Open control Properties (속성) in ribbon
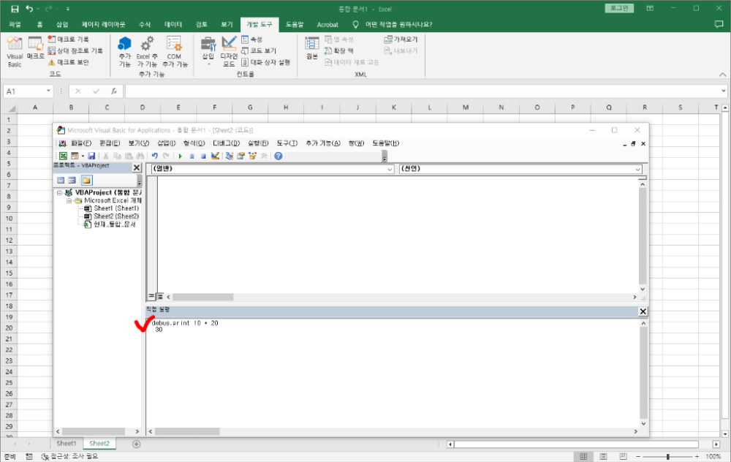This screenshot has width=731, height=462. [x=251, y=39]
